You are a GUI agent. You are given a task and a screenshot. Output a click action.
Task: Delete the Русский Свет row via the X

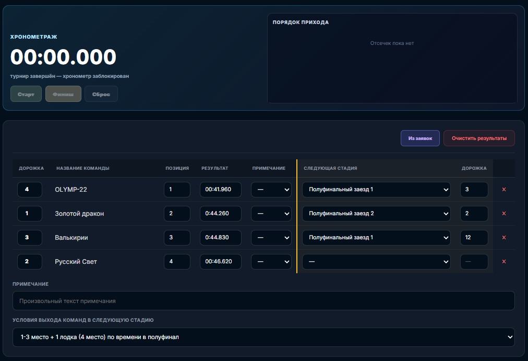coord(504,262)
